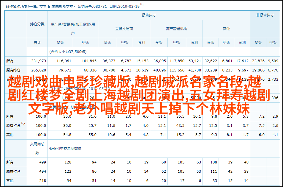This screenshot has width=283, height=187.
Task: Select the total open interest value 331,973
Action: pyautogui.click(x=39, y=61)
